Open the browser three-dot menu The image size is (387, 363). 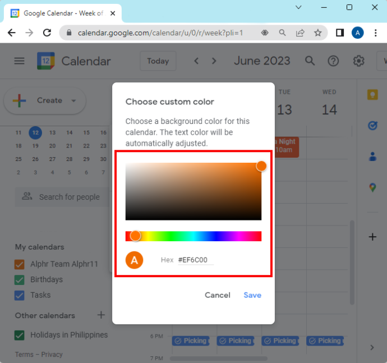[x=375, y=33]
